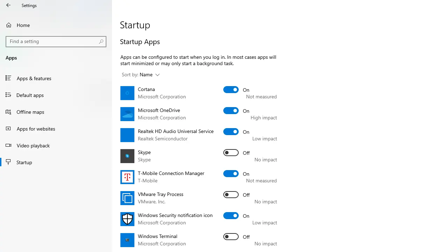The width and height of the screenshot is (448, 252).
Task: Click the Apps section heading in sidebar
Action: tap(11, 58)
